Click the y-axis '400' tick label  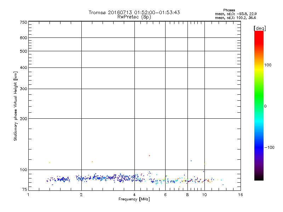[23, 67]
